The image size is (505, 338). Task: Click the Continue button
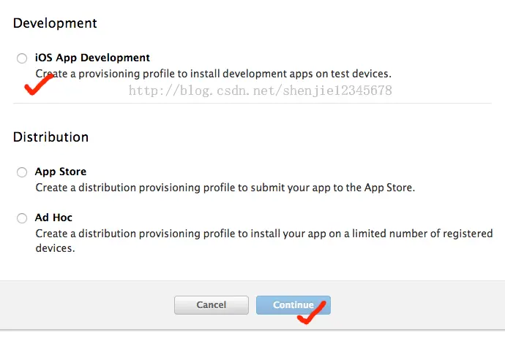tap(293, 305)
